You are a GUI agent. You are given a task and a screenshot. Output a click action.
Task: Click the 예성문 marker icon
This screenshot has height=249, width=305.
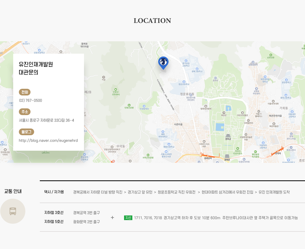224,113
